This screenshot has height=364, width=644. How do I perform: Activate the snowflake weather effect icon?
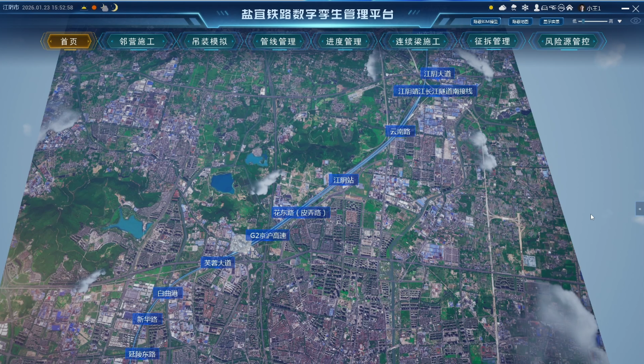tap(525, 8)
